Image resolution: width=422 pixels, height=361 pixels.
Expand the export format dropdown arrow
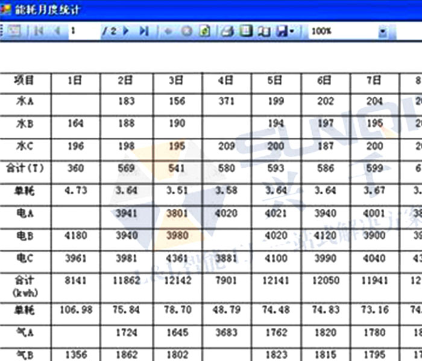pos(292,31)
